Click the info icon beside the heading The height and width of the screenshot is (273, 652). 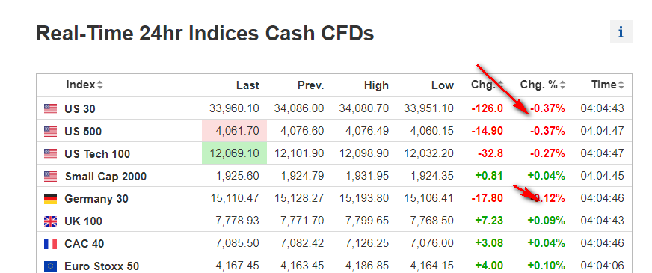621,31
